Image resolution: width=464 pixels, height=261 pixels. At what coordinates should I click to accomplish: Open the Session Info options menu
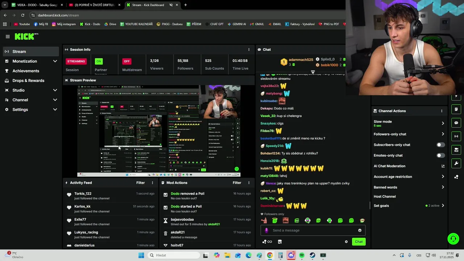tap(249, 50)
